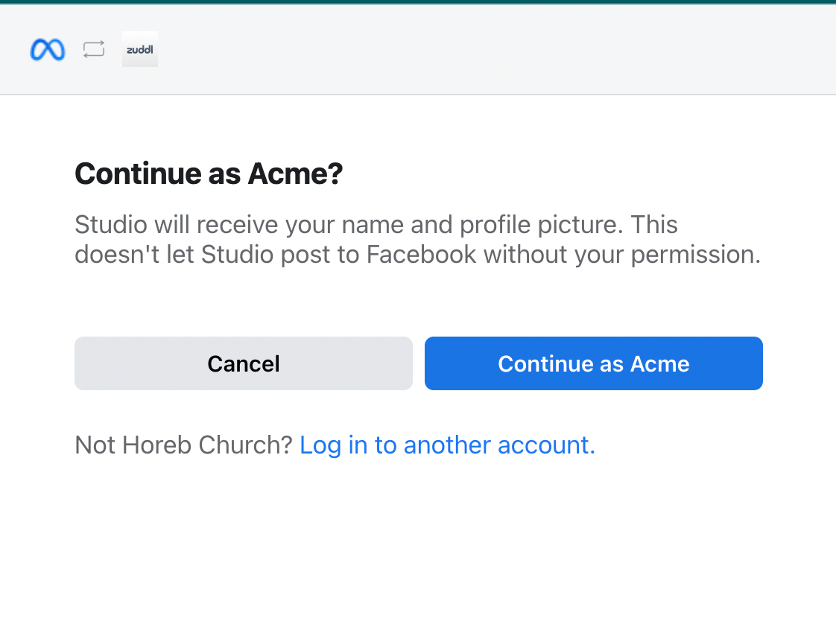The image size is (836, 630).
Task: Switch accounts via Log in to another account
Action: coord(446,445)
